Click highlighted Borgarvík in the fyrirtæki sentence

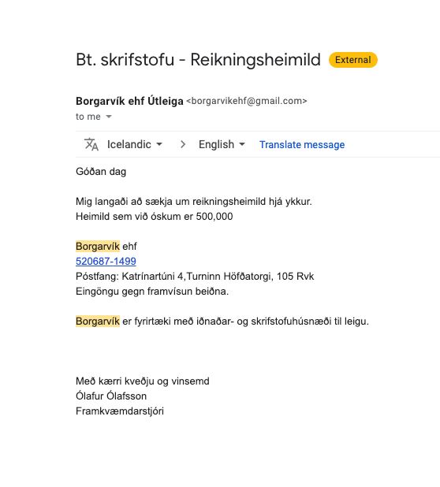(98, 322)
